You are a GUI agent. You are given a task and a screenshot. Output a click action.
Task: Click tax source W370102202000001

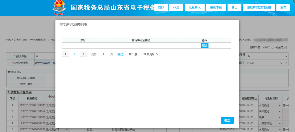[x=33, y=130]
